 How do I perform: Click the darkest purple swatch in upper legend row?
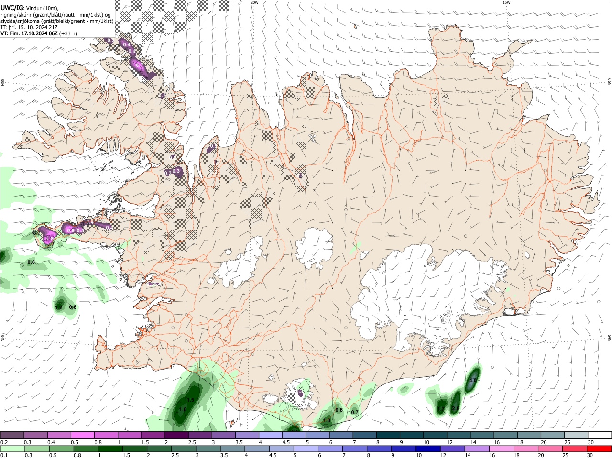click(176, 436)
